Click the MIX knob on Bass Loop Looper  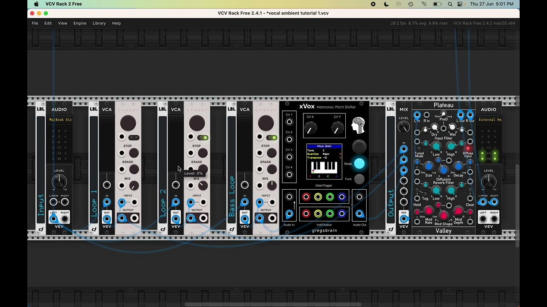point(272,185)
